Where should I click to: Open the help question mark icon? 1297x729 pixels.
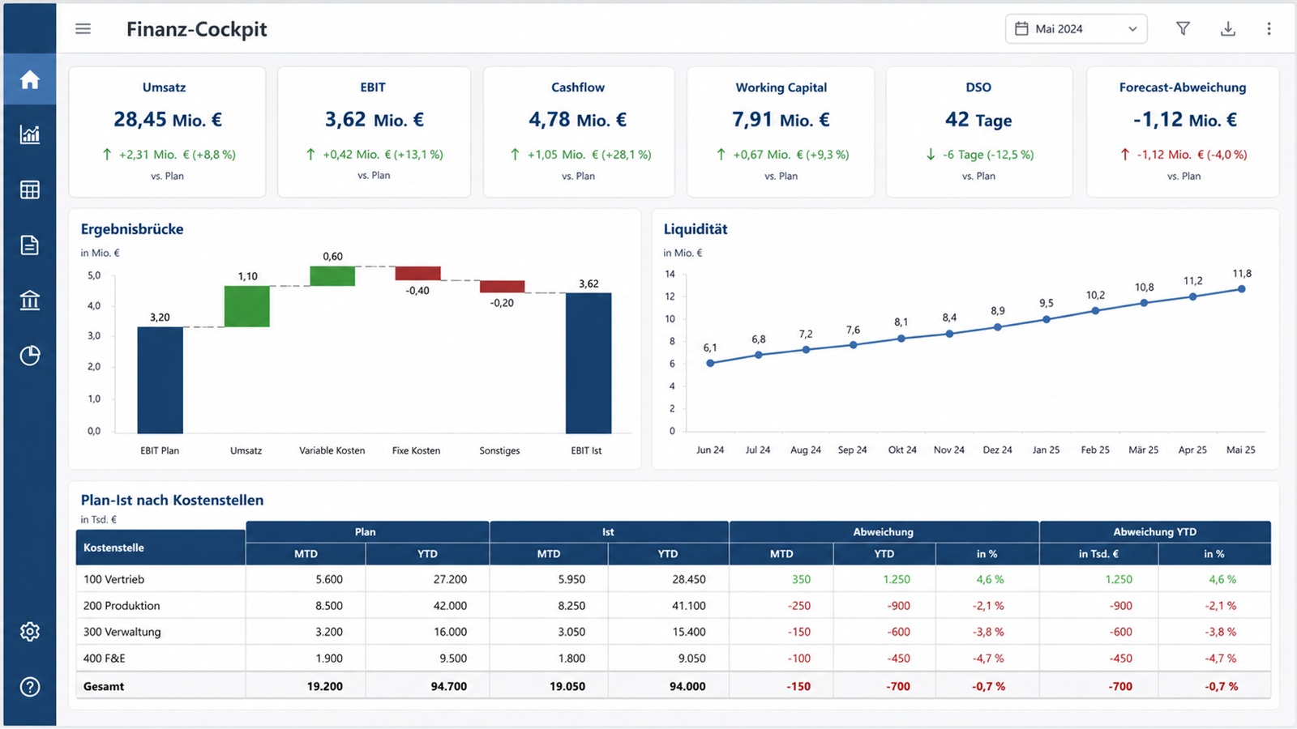point(30,687)
